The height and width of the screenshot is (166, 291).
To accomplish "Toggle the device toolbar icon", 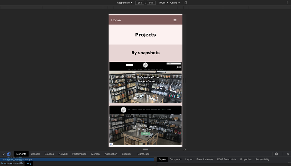I will 9,154.
